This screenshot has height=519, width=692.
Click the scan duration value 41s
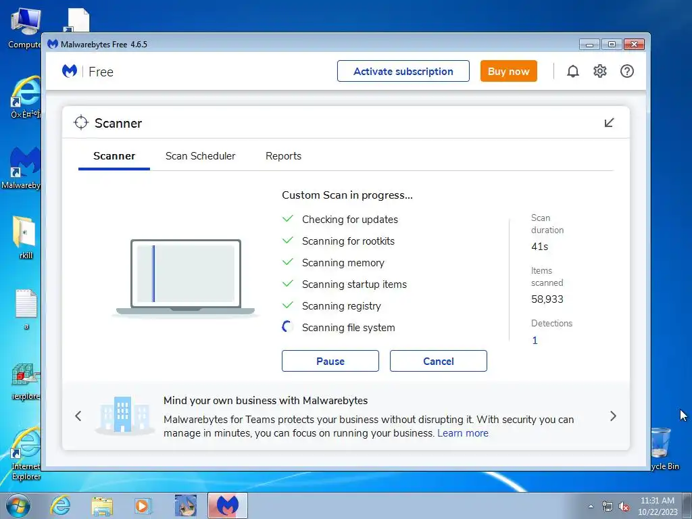[540, 247]
